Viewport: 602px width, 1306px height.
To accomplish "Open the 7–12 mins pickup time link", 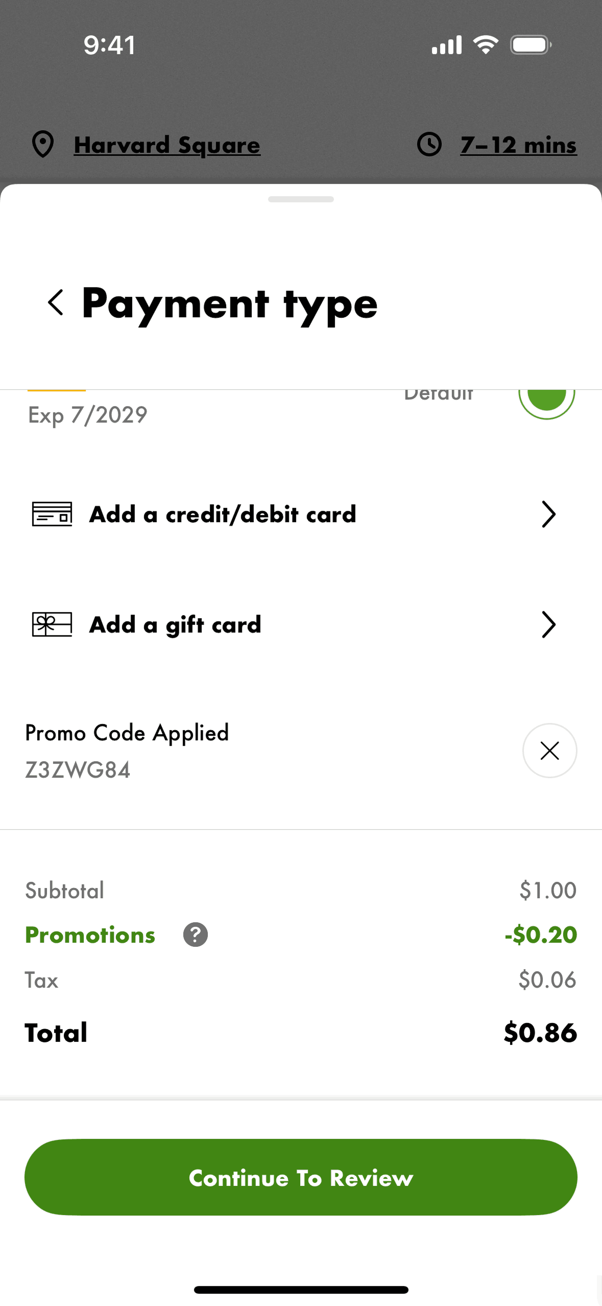I will (x=518, y=145).
